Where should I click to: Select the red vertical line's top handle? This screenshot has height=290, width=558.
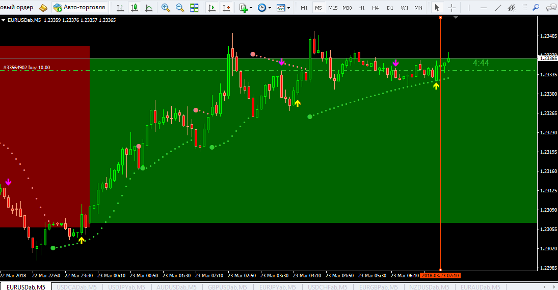tap(441, 17)
